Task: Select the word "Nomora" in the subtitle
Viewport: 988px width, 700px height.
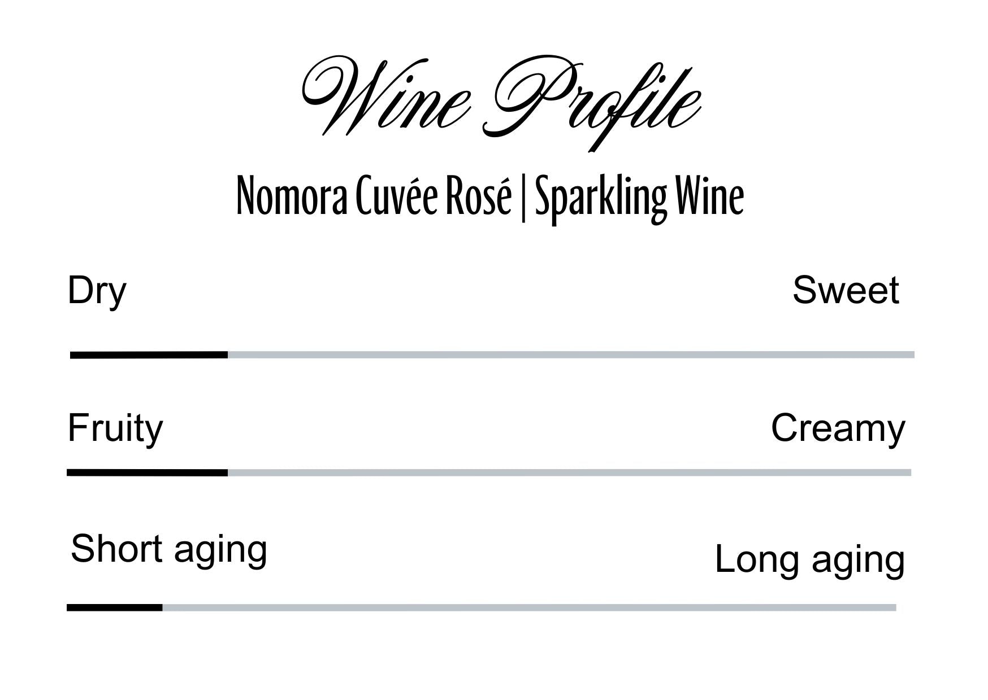Action: click(x=291, y=196)
